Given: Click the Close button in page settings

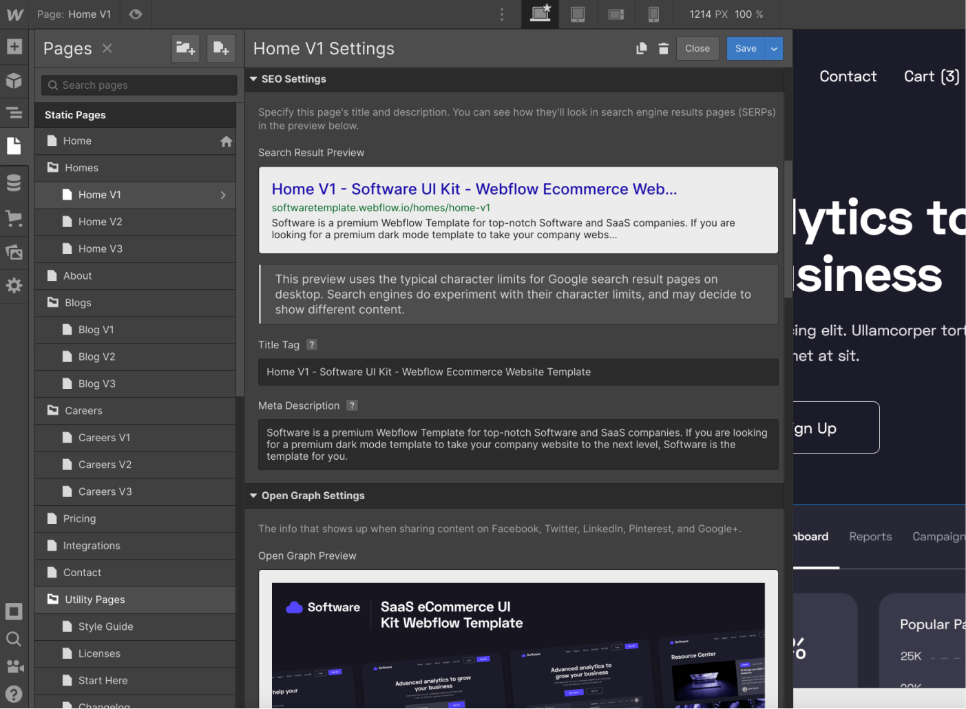Looking at the screenshot, I should pos(697,48).
